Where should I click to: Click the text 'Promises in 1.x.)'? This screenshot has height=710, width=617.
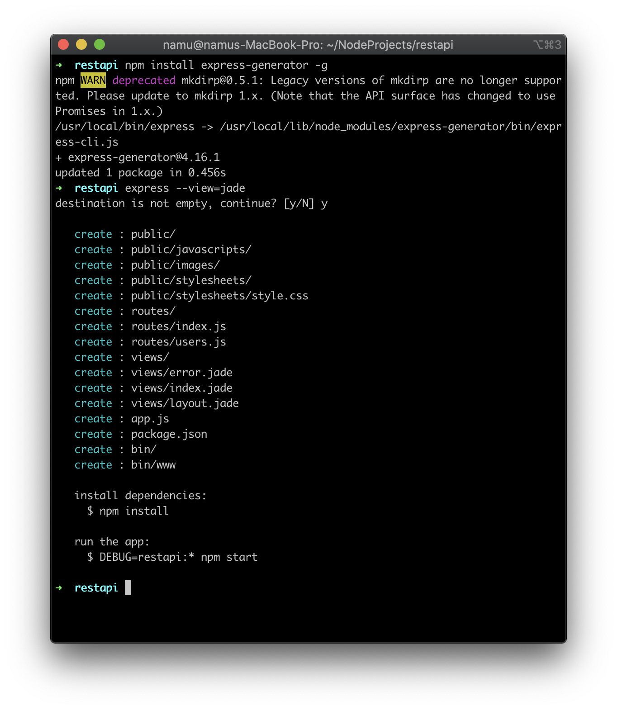click(x=109, y=111)
